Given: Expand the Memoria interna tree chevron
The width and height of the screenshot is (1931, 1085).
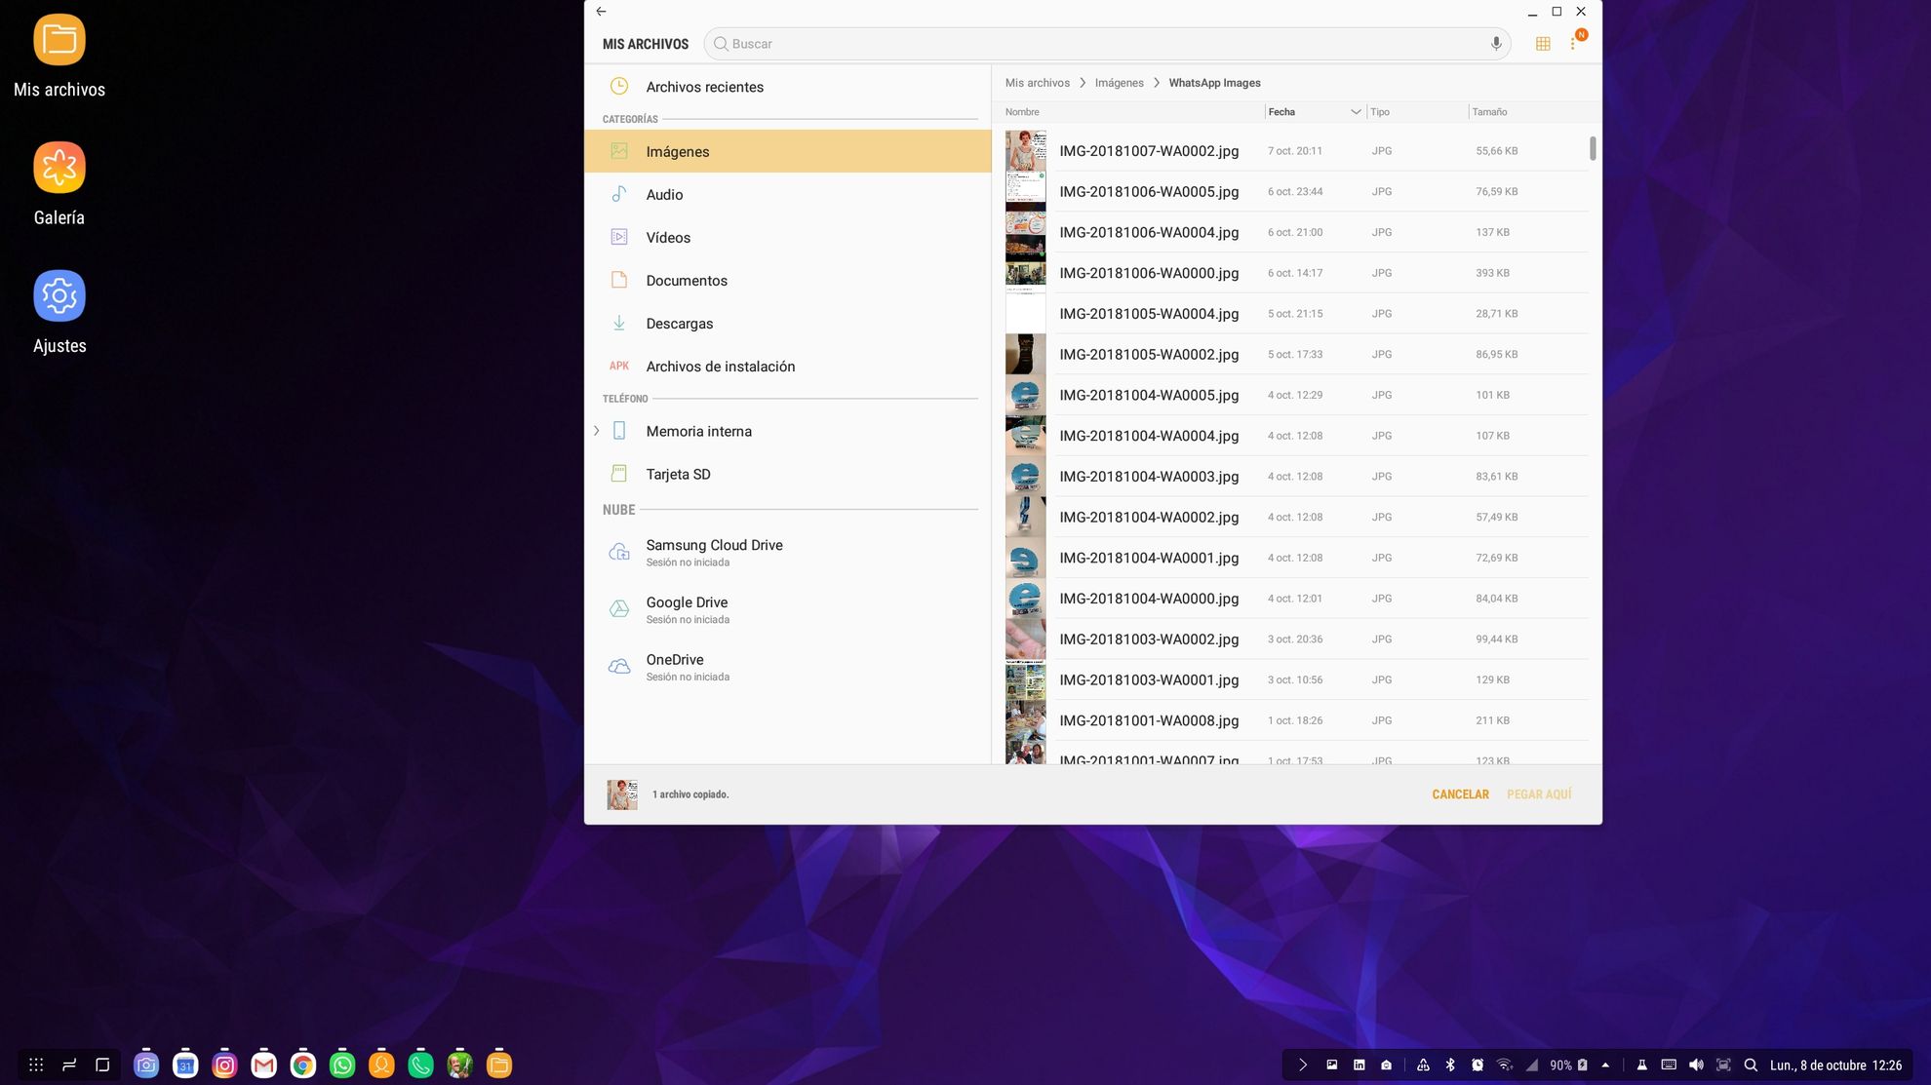Looking at the screenshot, I should [597, 431].
